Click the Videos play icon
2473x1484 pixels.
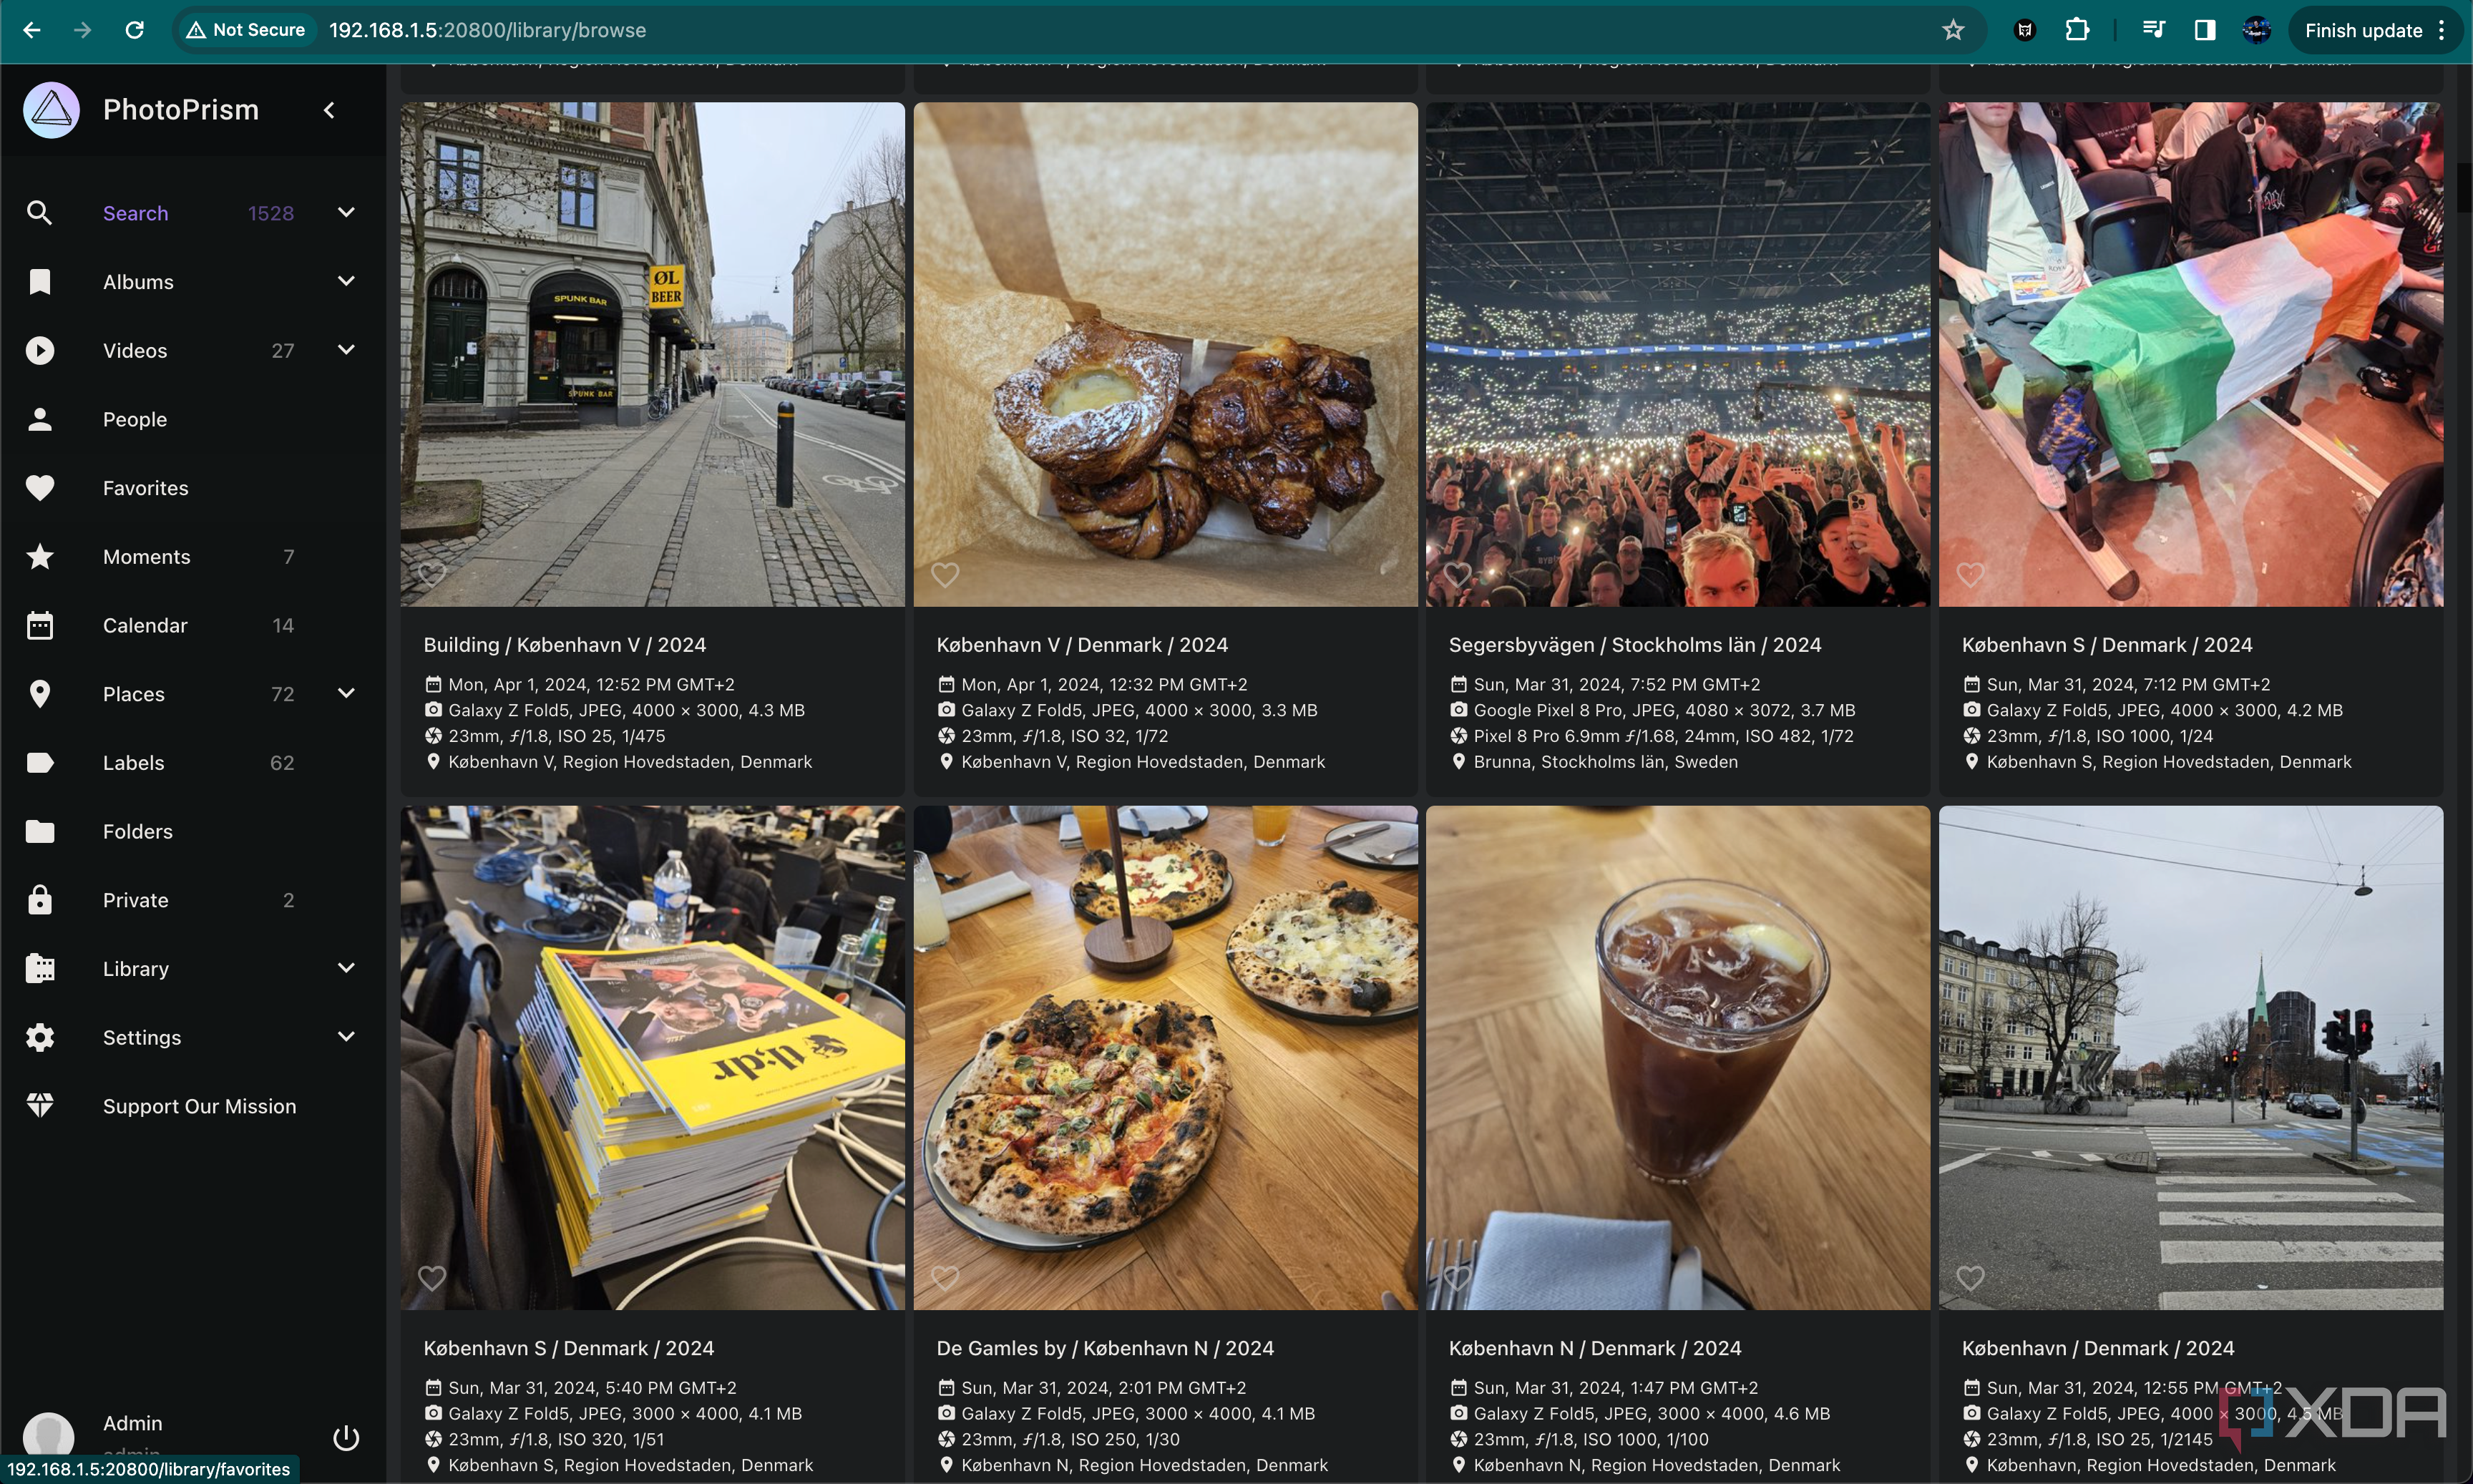coord(39,350)
